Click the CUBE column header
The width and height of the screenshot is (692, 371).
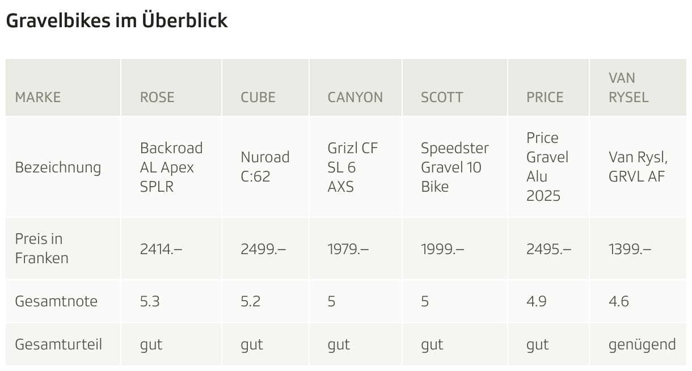[258, 97]
